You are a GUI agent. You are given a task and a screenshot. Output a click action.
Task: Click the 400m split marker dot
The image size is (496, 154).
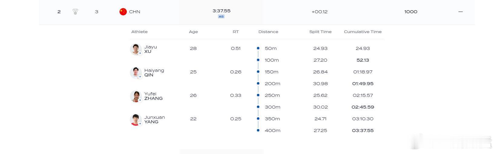coord(258,130)
